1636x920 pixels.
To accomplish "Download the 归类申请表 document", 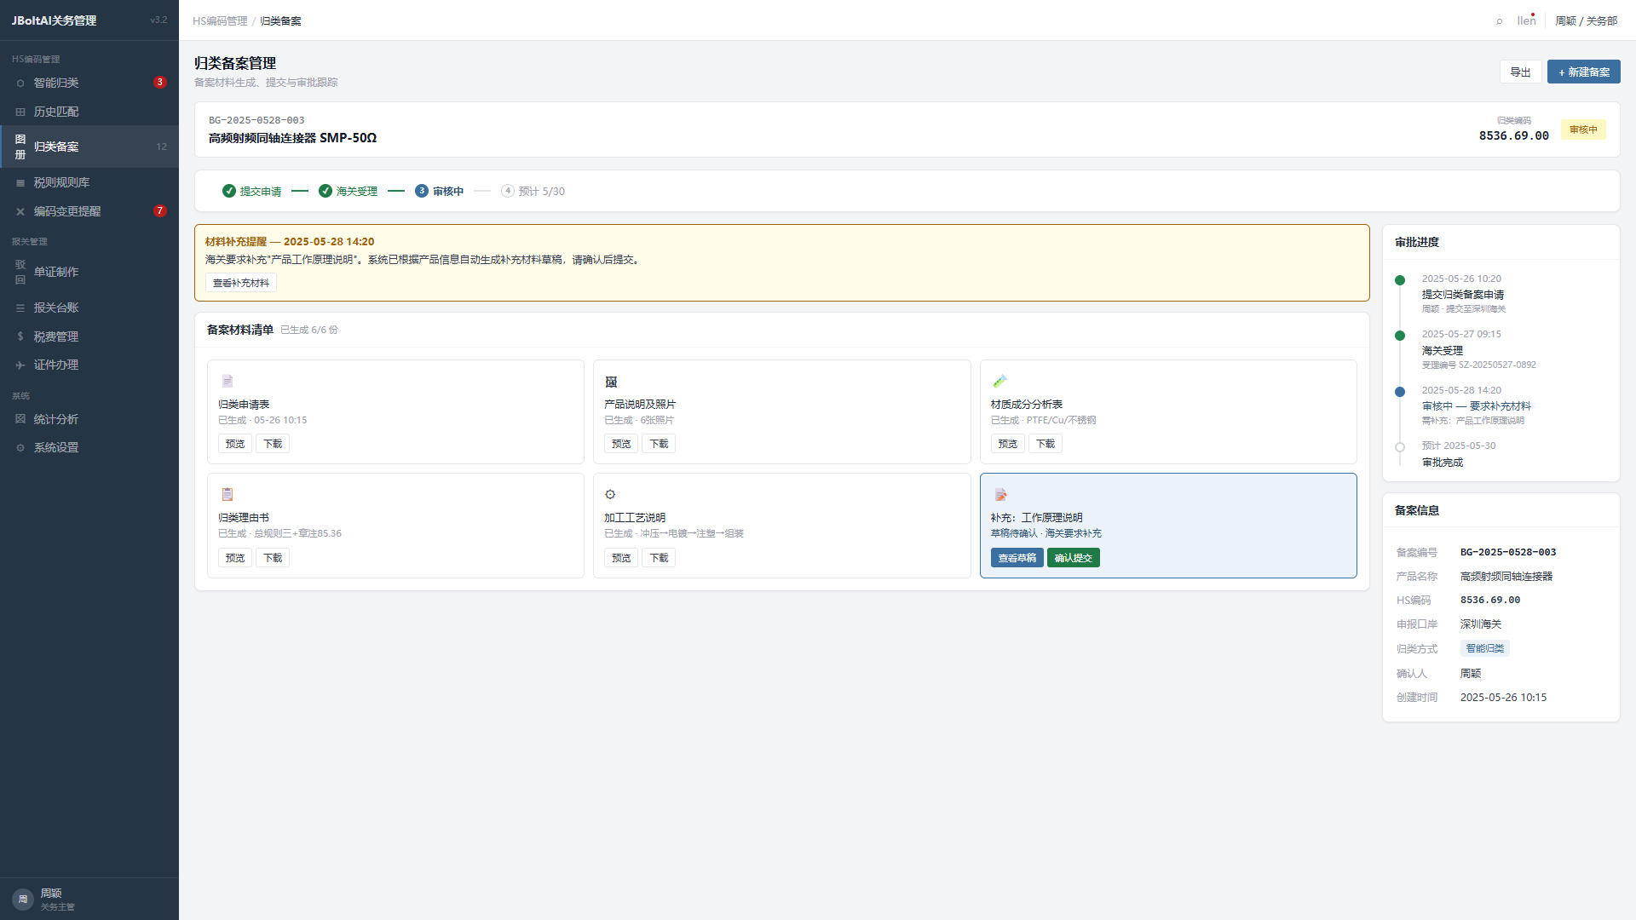I will coord(273,444).
